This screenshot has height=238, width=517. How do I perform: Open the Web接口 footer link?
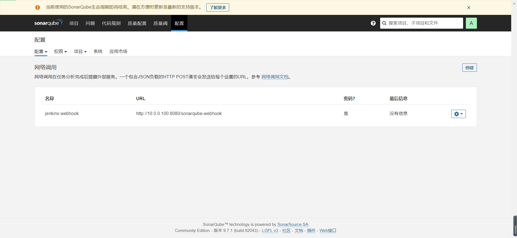[328, 231]
